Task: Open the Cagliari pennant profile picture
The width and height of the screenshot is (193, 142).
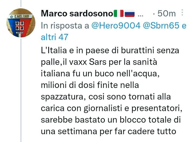Action: pyautogui.click(x=21, y=23)
